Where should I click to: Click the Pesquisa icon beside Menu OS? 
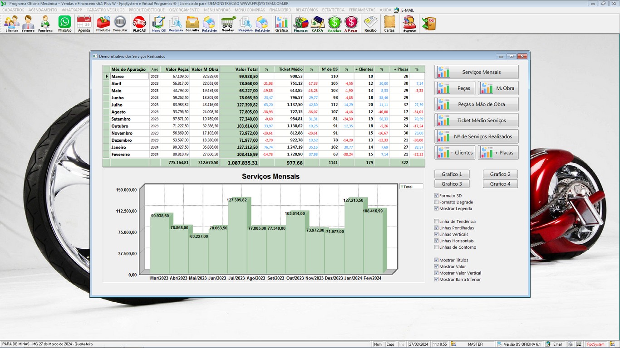[x=176, y=24]
